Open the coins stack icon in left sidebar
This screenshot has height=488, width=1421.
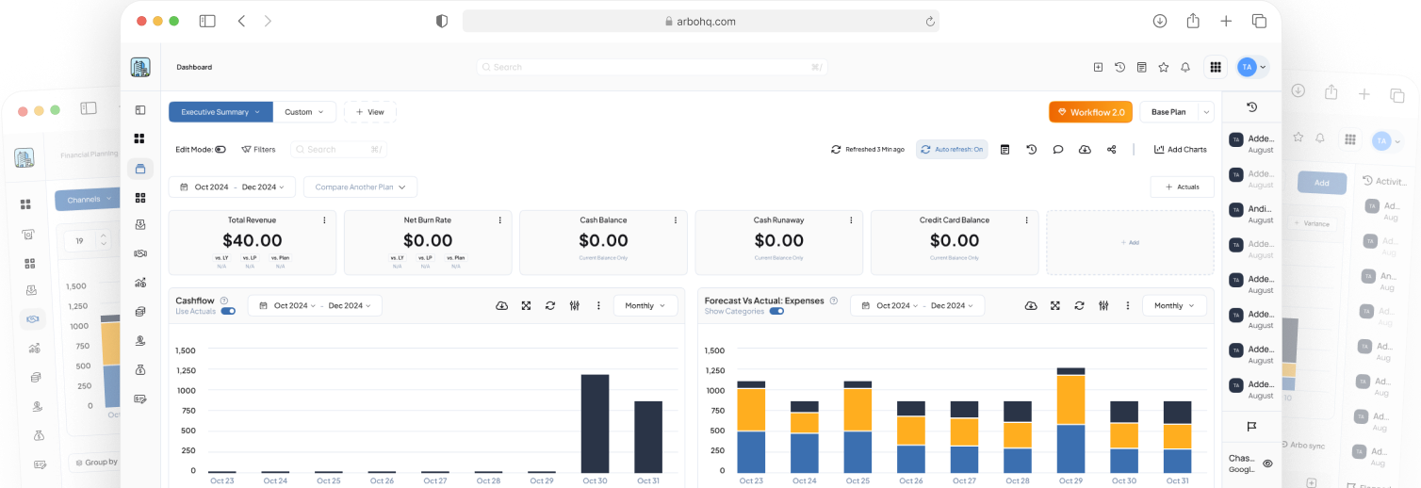[x=140, y=311]
